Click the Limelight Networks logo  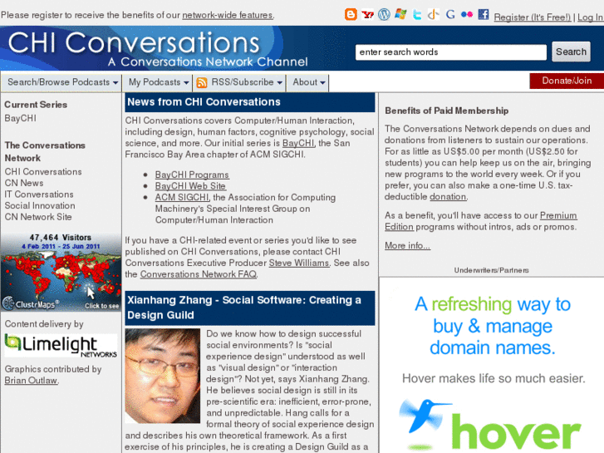click(61, 346)
